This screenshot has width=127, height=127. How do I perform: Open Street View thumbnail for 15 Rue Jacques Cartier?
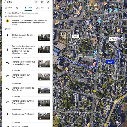click(44, 37)
